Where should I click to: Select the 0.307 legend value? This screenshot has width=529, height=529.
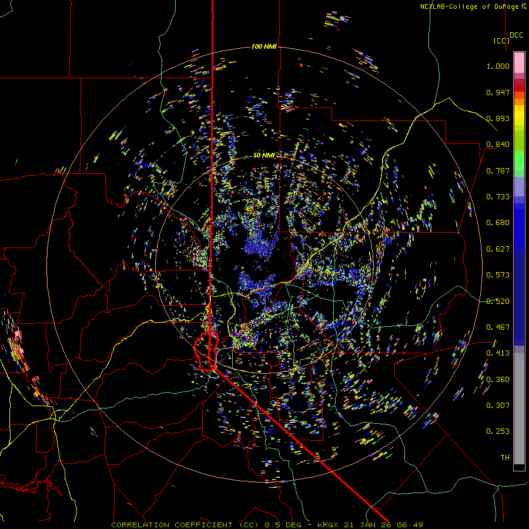498,406
